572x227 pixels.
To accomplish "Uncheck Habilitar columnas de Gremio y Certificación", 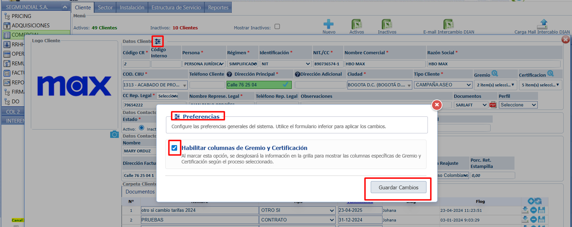I will click(174, 148).
